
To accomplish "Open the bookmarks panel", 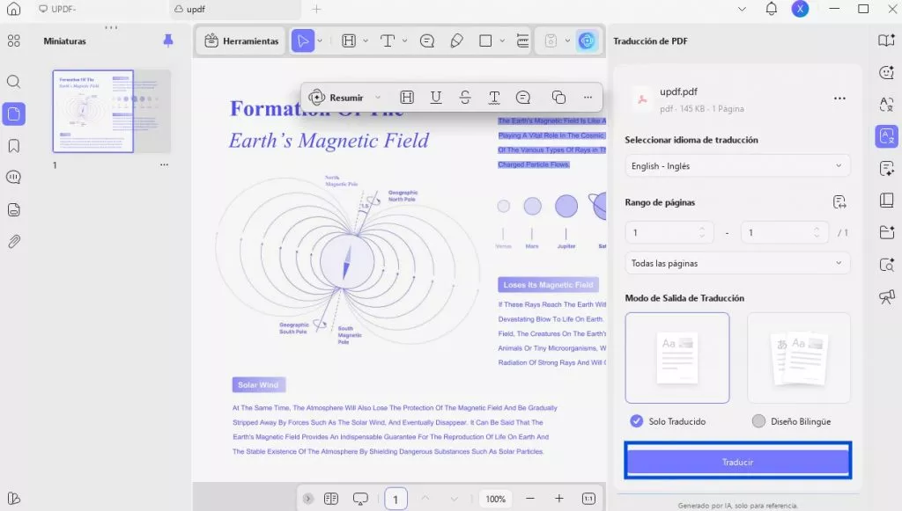I will click(x=14, y=145).
